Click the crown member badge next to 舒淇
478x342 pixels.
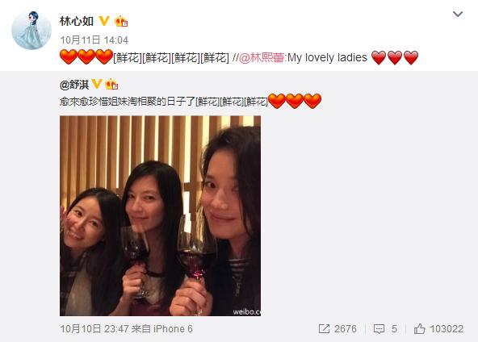click(111, 84)
